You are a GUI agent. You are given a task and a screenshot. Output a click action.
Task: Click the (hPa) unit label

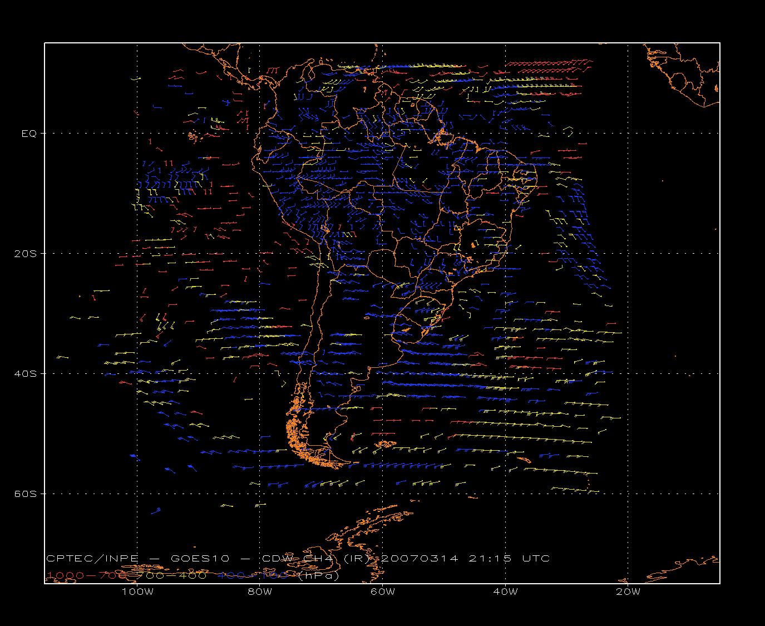(318, 576)
